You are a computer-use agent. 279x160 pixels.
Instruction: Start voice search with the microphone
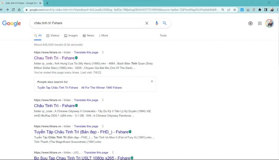coord(157,23)
